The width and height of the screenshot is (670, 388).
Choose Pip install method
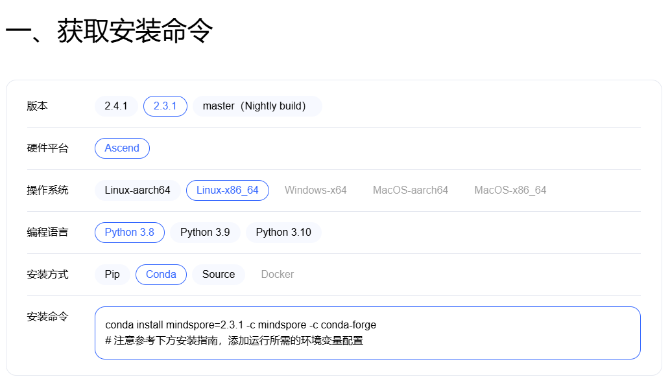pyautogui.click(x=112, y=275)
